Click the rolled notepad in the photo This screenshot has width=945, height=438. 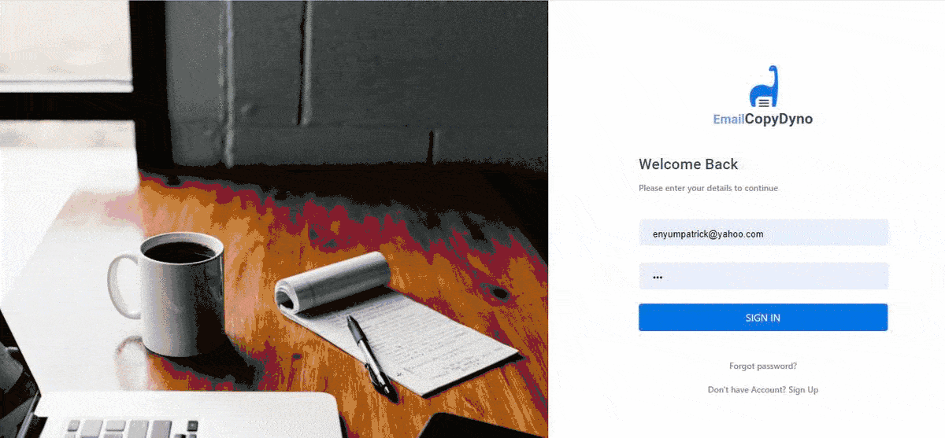[x=394, y=322]
